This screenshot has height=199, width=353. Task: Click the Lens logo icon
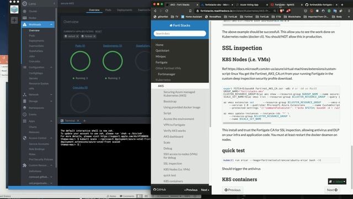click(24, 4)
